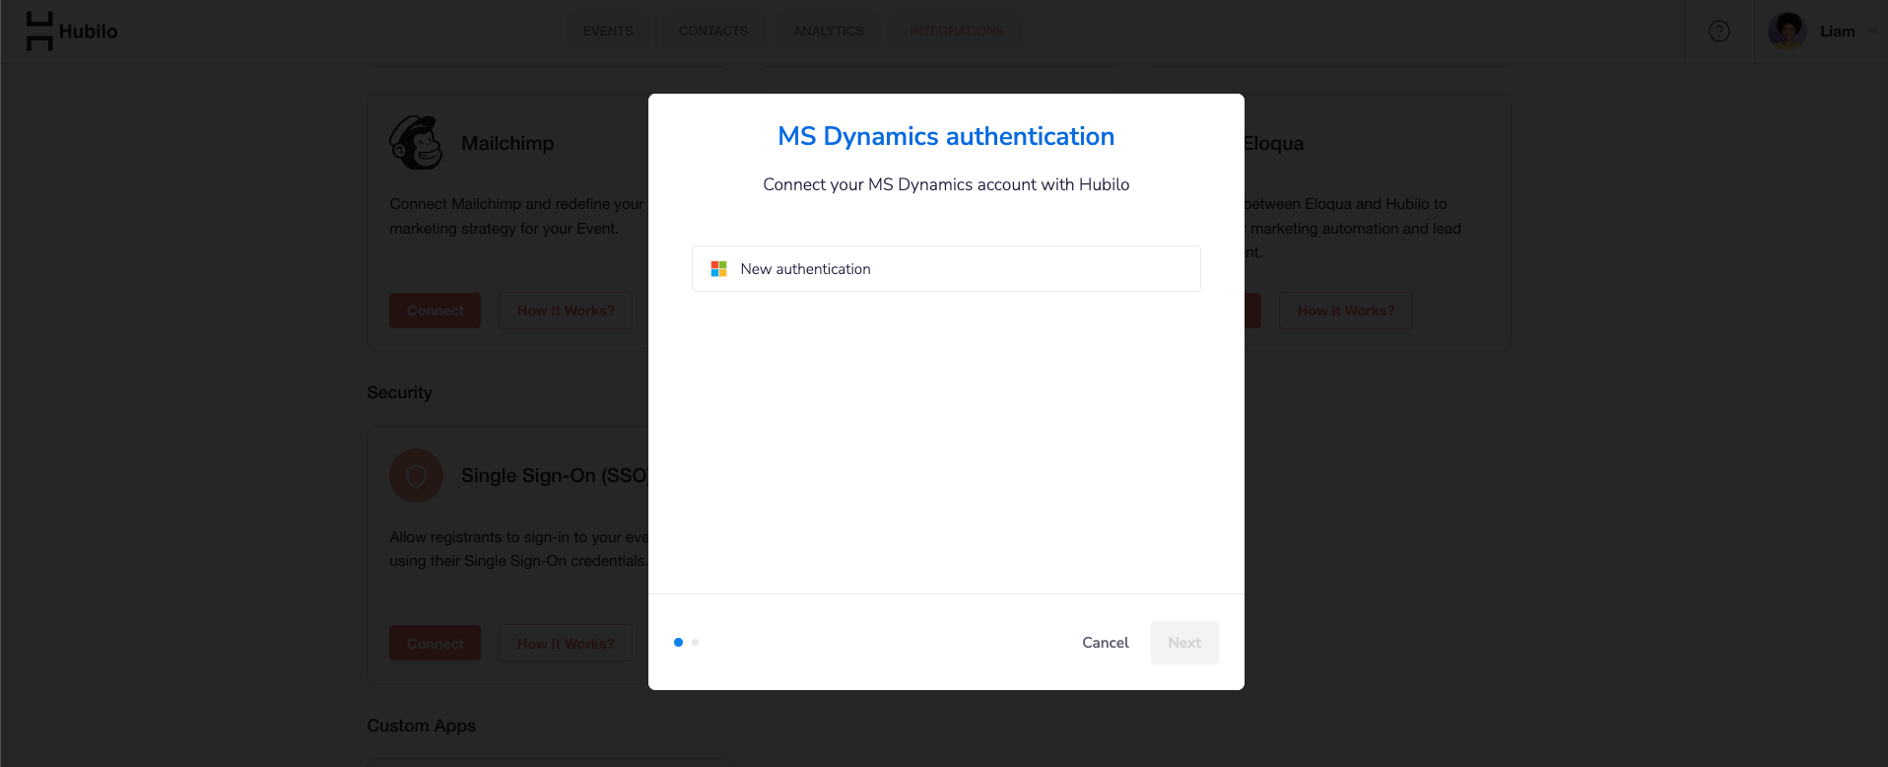
Task: Click Liam's profile avatar
Action: (x=1787, y=32)
